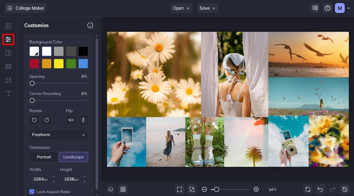Zoom out with the minus icon

[x=204, y=189]
